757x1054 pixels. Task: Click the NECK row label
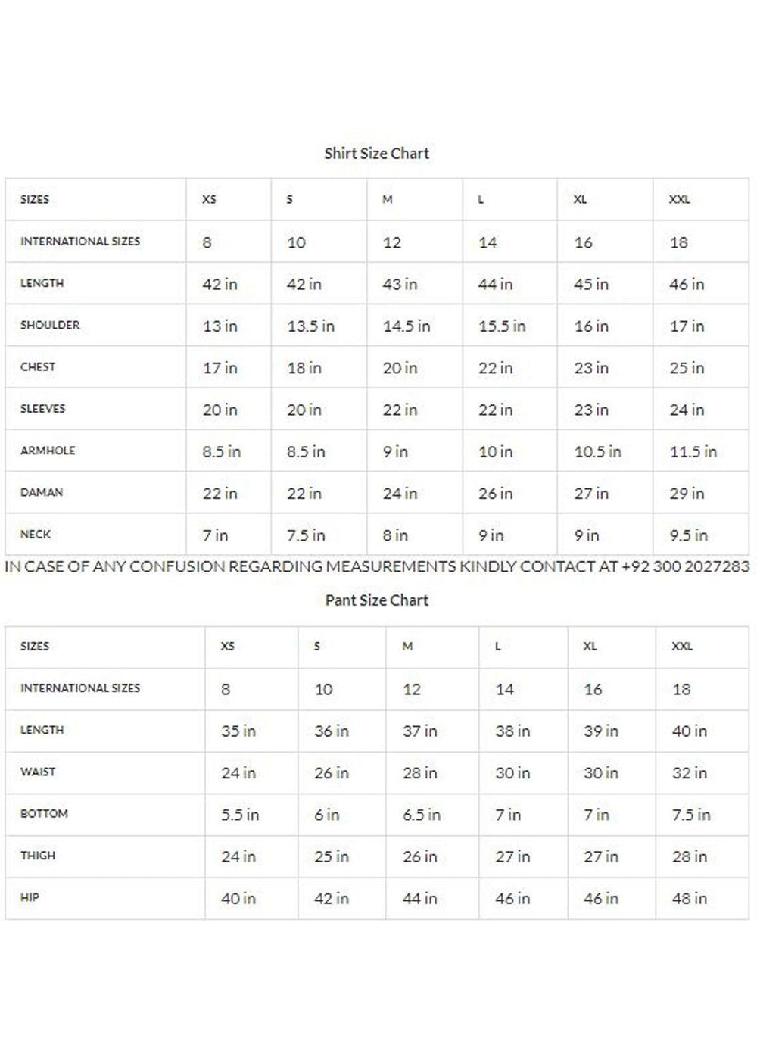click(36, 534)
